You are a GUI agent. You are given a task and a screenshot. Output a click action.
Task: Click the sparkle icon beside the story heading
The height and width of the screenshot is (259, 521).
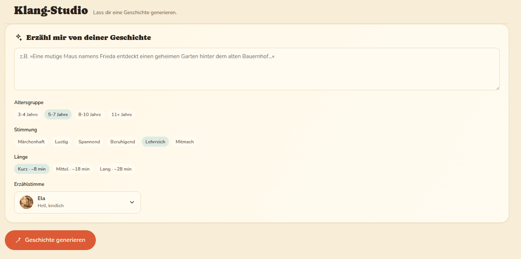[x=19, y=37]
